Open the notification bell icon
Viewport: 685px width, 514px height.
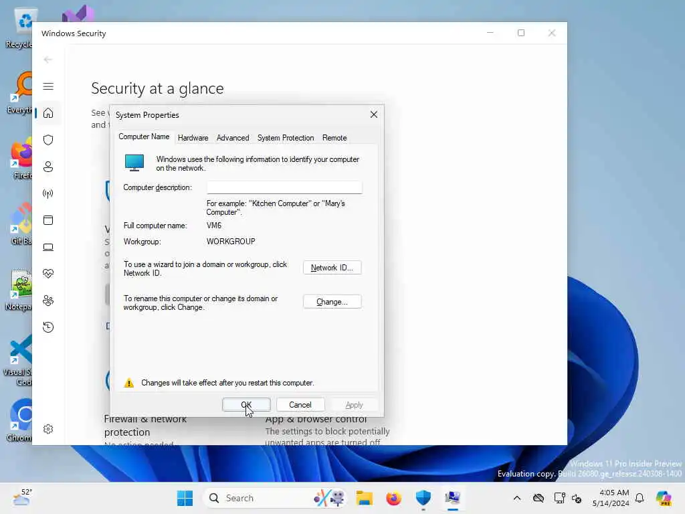point(640,498)
